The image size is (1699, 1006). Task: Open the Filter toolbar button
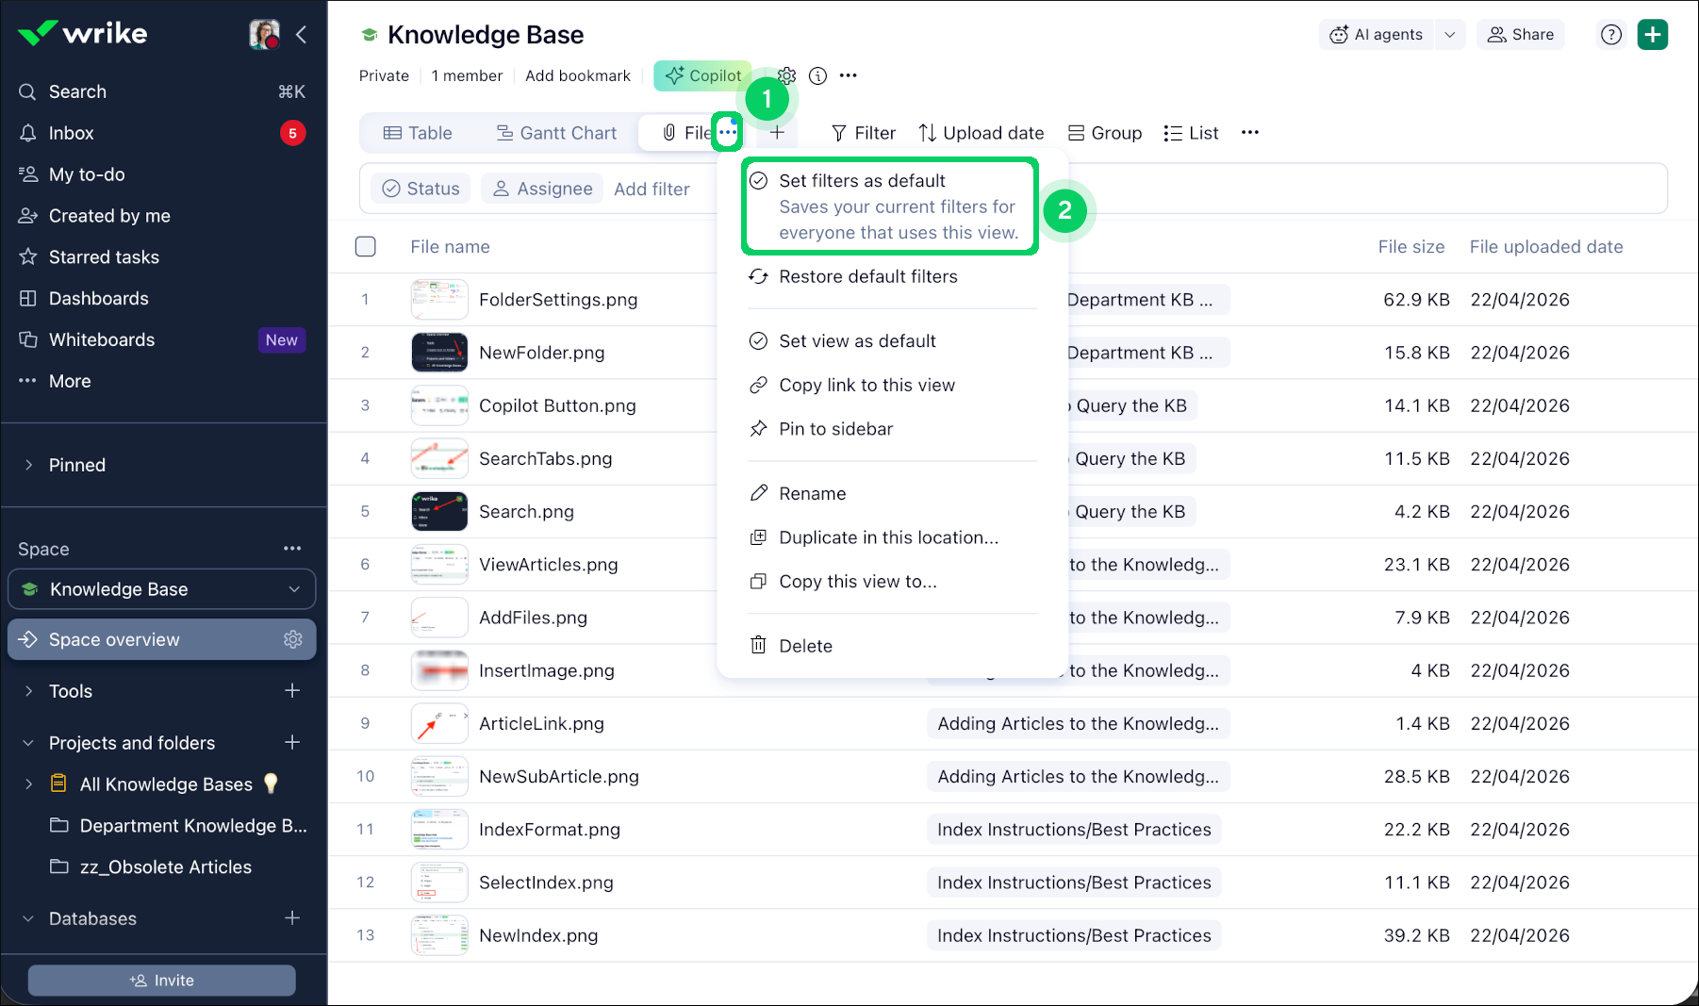(863, 133)
